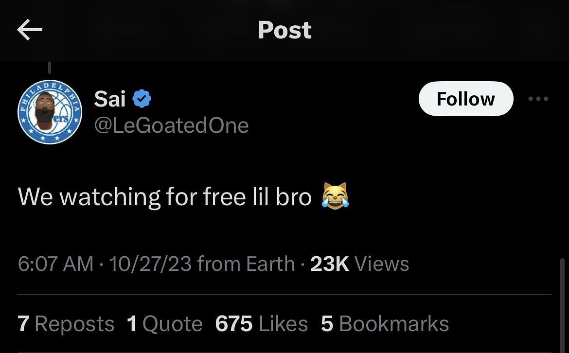
Task: Click the 'Post' header title
Action: (x=284, y=30)
